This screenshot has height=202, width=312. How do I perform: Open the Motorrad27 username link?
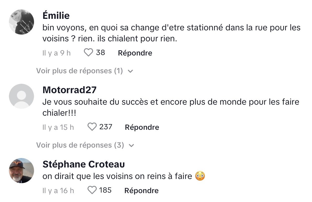click(x=70, y=90)
